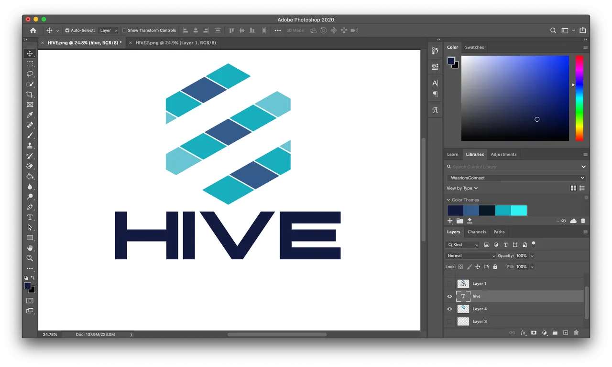Create new group folder icon in Layers
This screenshot has height=367, width=612.
click(x=555, y=333)
